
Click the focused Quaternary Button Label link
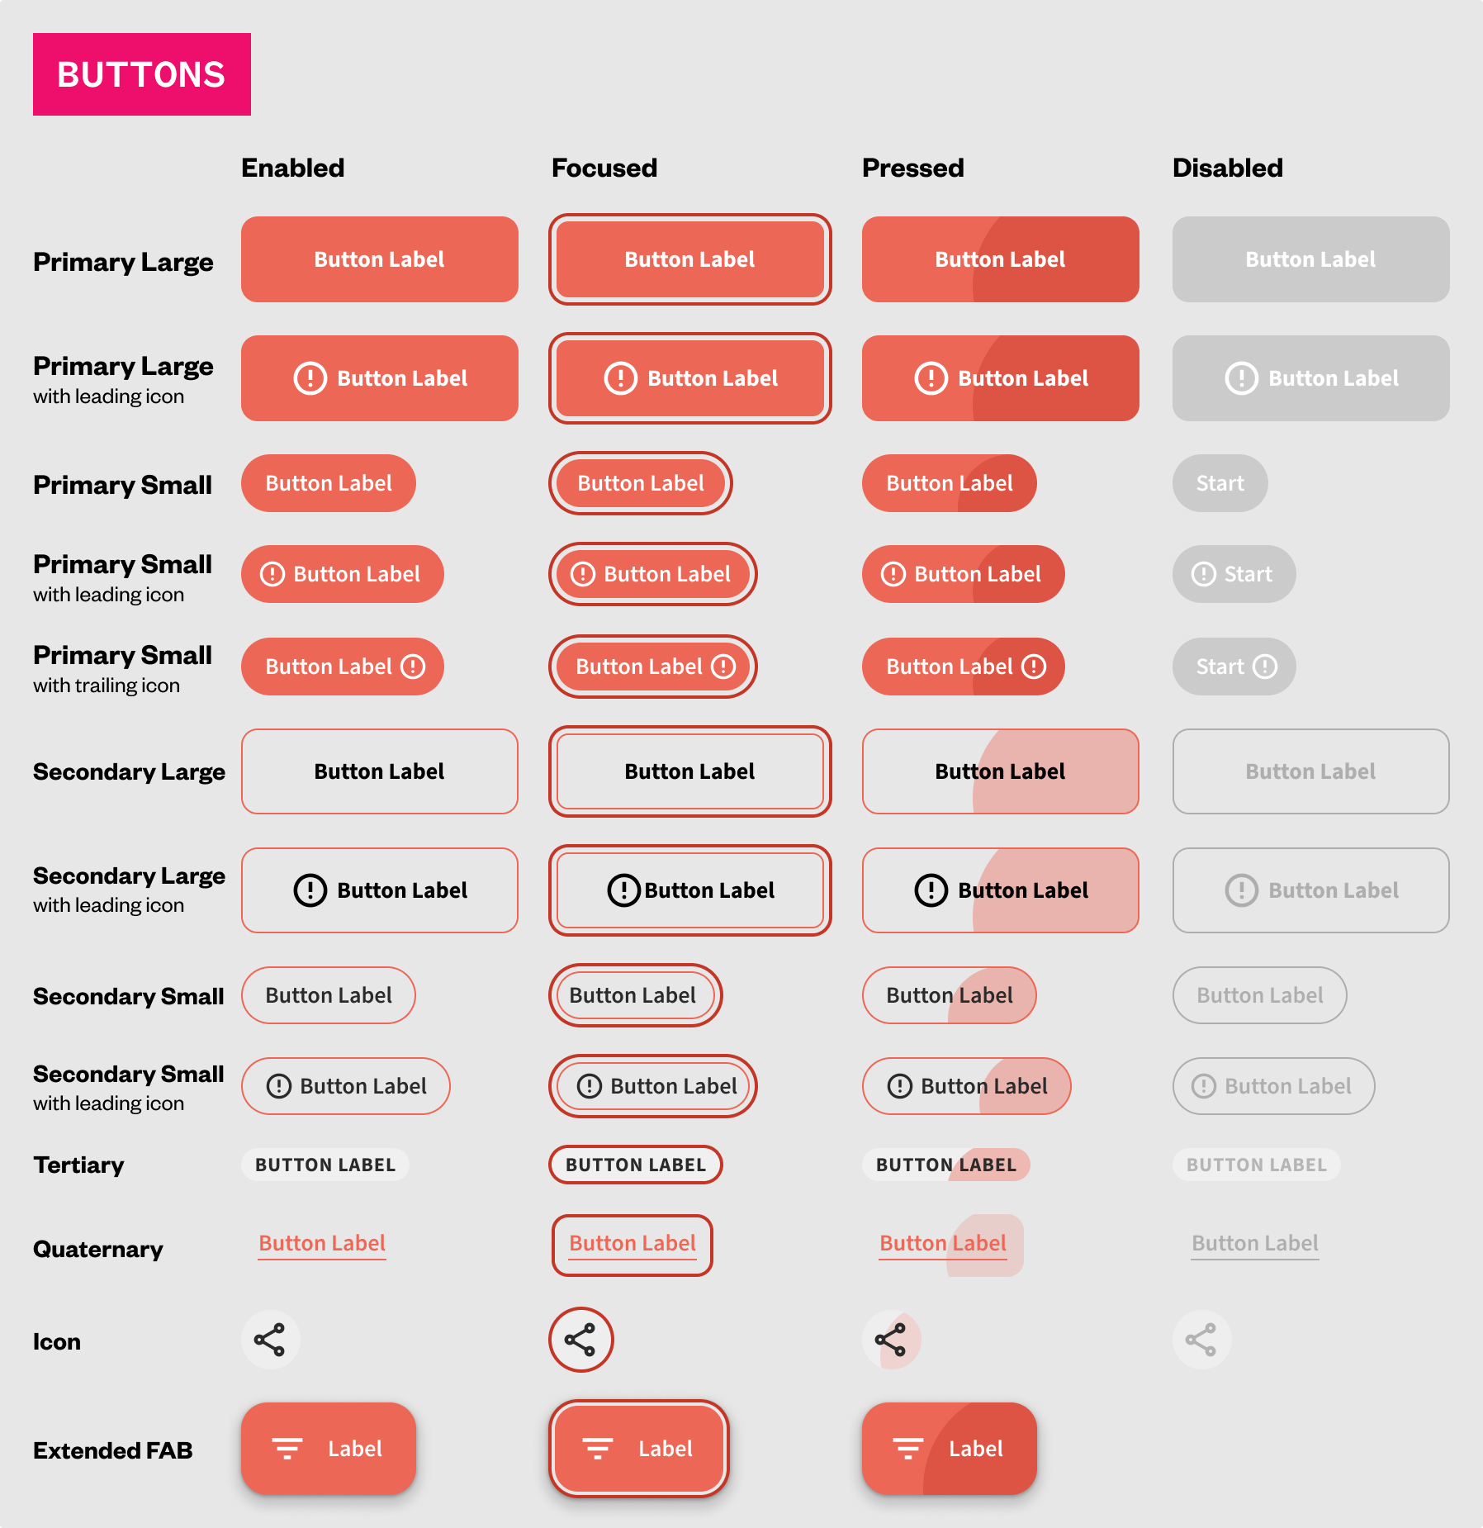[x=633, y=1244]
